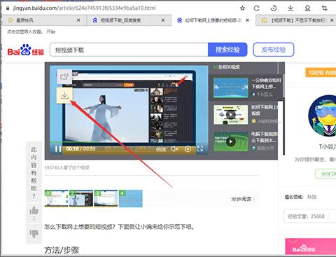Image resolution: width=336 pixels, height=257 pixels.
Task: Select step thumbnail number 2
Action: tap(81, 198)
